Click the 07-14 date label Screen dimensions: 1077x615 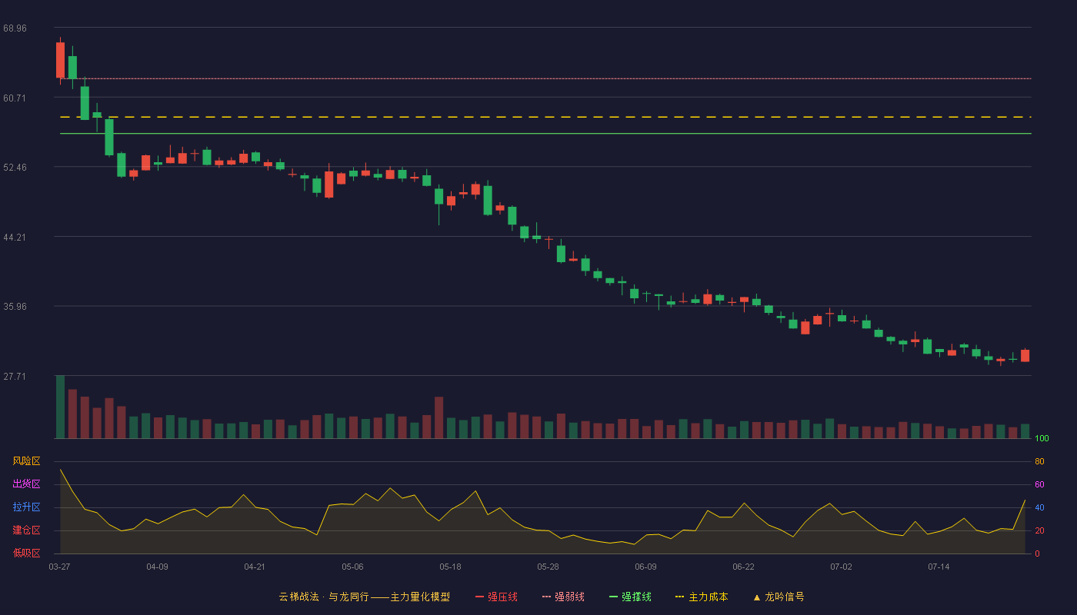tap(939, 567)
